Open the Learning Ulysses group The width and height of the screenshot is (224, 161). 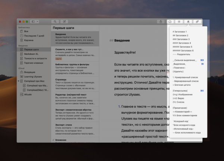point(34,76)
